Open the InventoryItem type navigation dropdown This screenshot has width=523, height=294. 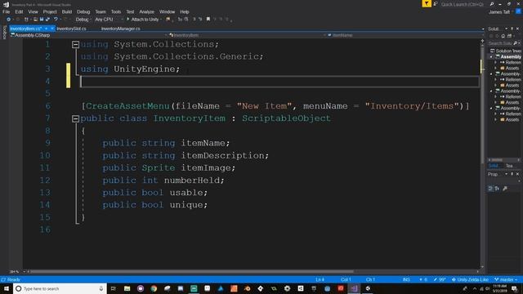tap(247, 35)
